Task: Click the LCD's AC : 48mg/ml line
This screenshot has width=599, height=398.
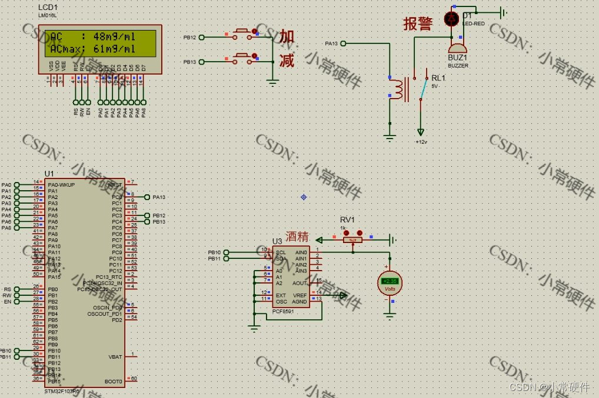Action: tap(93, 36)
